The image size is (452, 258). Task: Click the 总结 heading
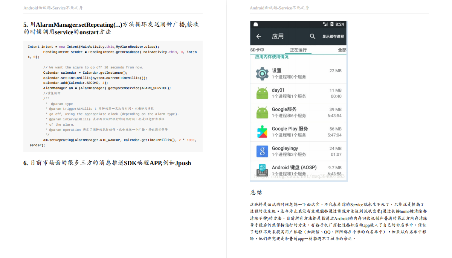pos(256,192)
